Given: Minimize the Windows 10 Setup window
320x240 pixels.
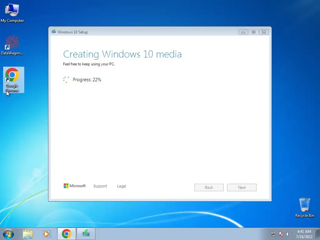Looking at the screenshot, I should coord(243,32).
